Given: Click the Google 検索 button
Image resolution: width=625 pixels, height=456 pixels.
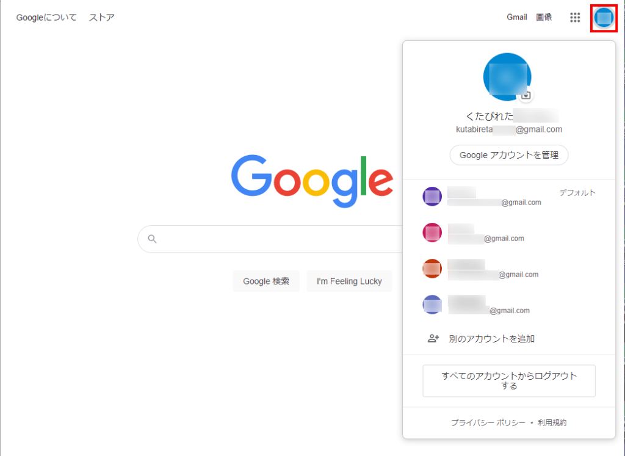Looking at the screenshot, I should point(266,281).
